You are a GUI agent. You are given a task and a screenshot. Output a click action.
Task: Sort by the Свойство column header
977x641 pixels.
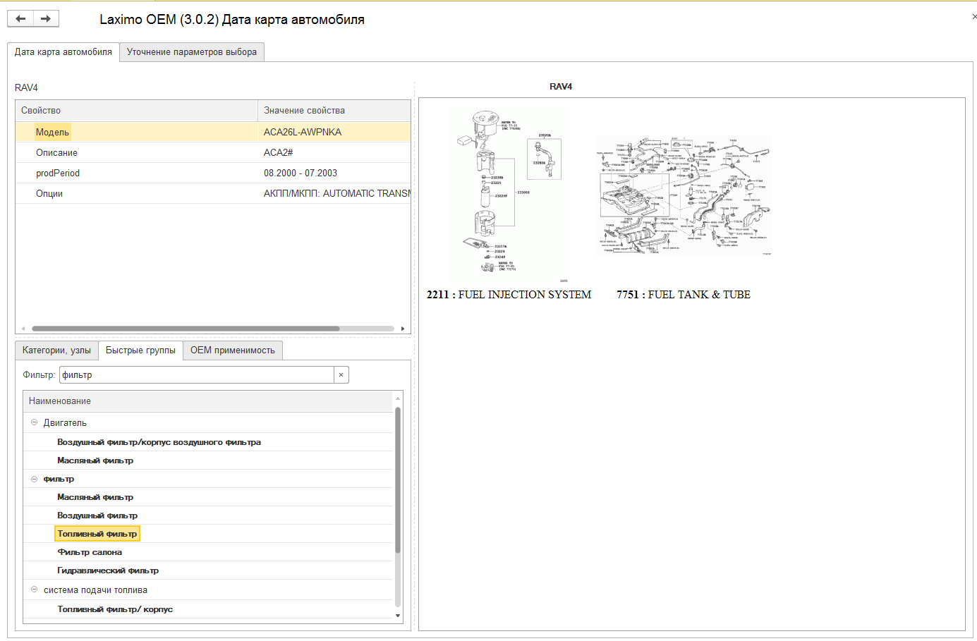coord(137,111)
